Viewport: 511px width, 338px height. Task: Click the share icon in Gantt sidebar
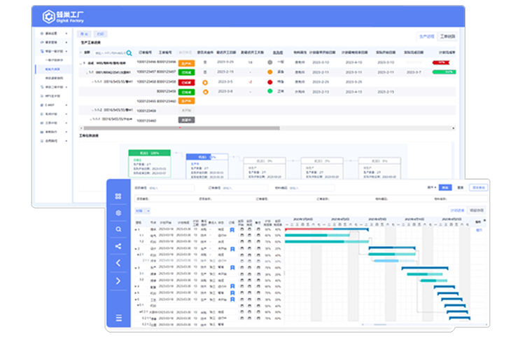click(118, 246)
